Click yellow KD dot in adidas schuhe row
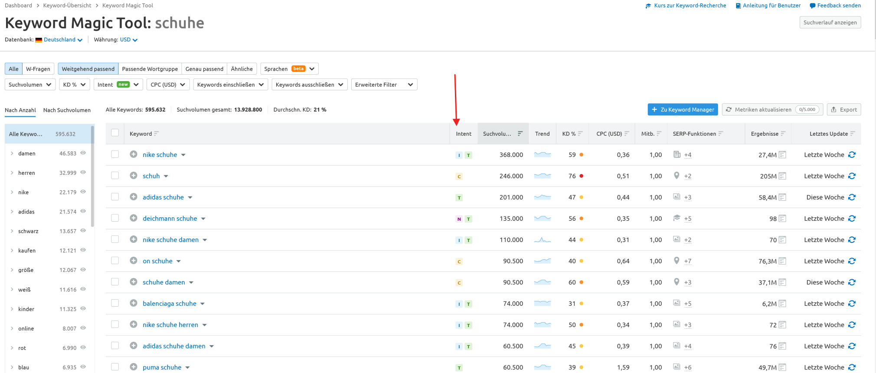 (581, 197)
